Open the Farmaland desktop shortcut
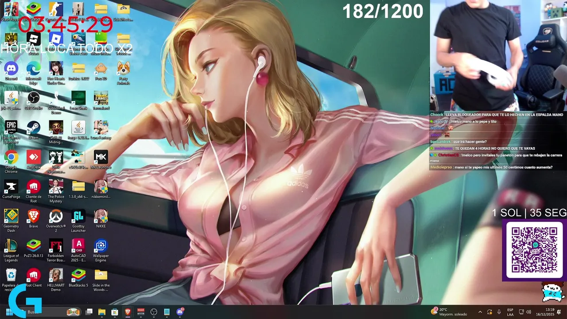The image size is (567, 319). pyautogui.click(x=101, y=101)
